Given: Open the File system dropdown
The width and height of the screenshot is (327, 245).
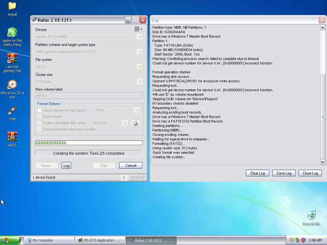Looking at the screenshot, I should pos(89,67).
